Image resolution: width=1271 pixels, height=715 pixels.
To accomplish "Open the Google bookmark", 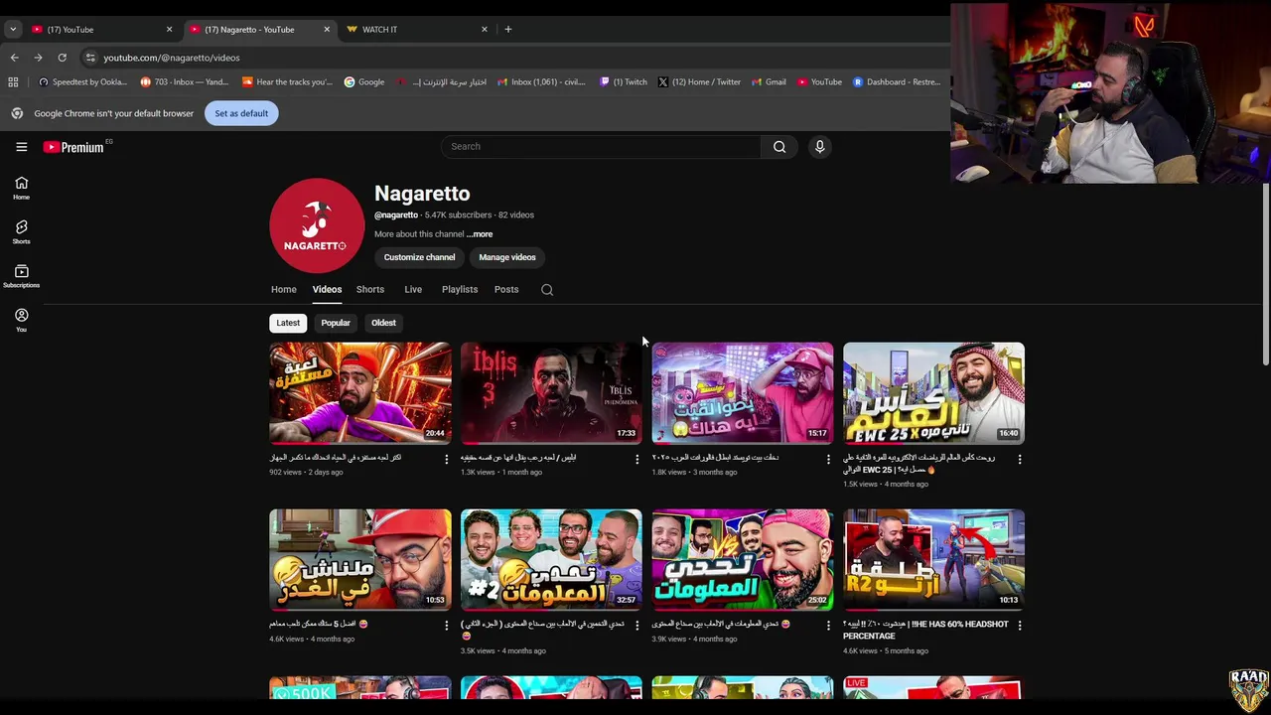I will [x=364, y=82].
